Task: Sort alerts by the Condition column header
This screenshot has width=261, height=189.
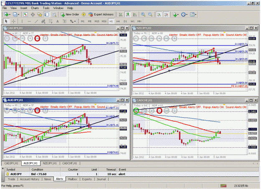Action: (x=45, y=169)
